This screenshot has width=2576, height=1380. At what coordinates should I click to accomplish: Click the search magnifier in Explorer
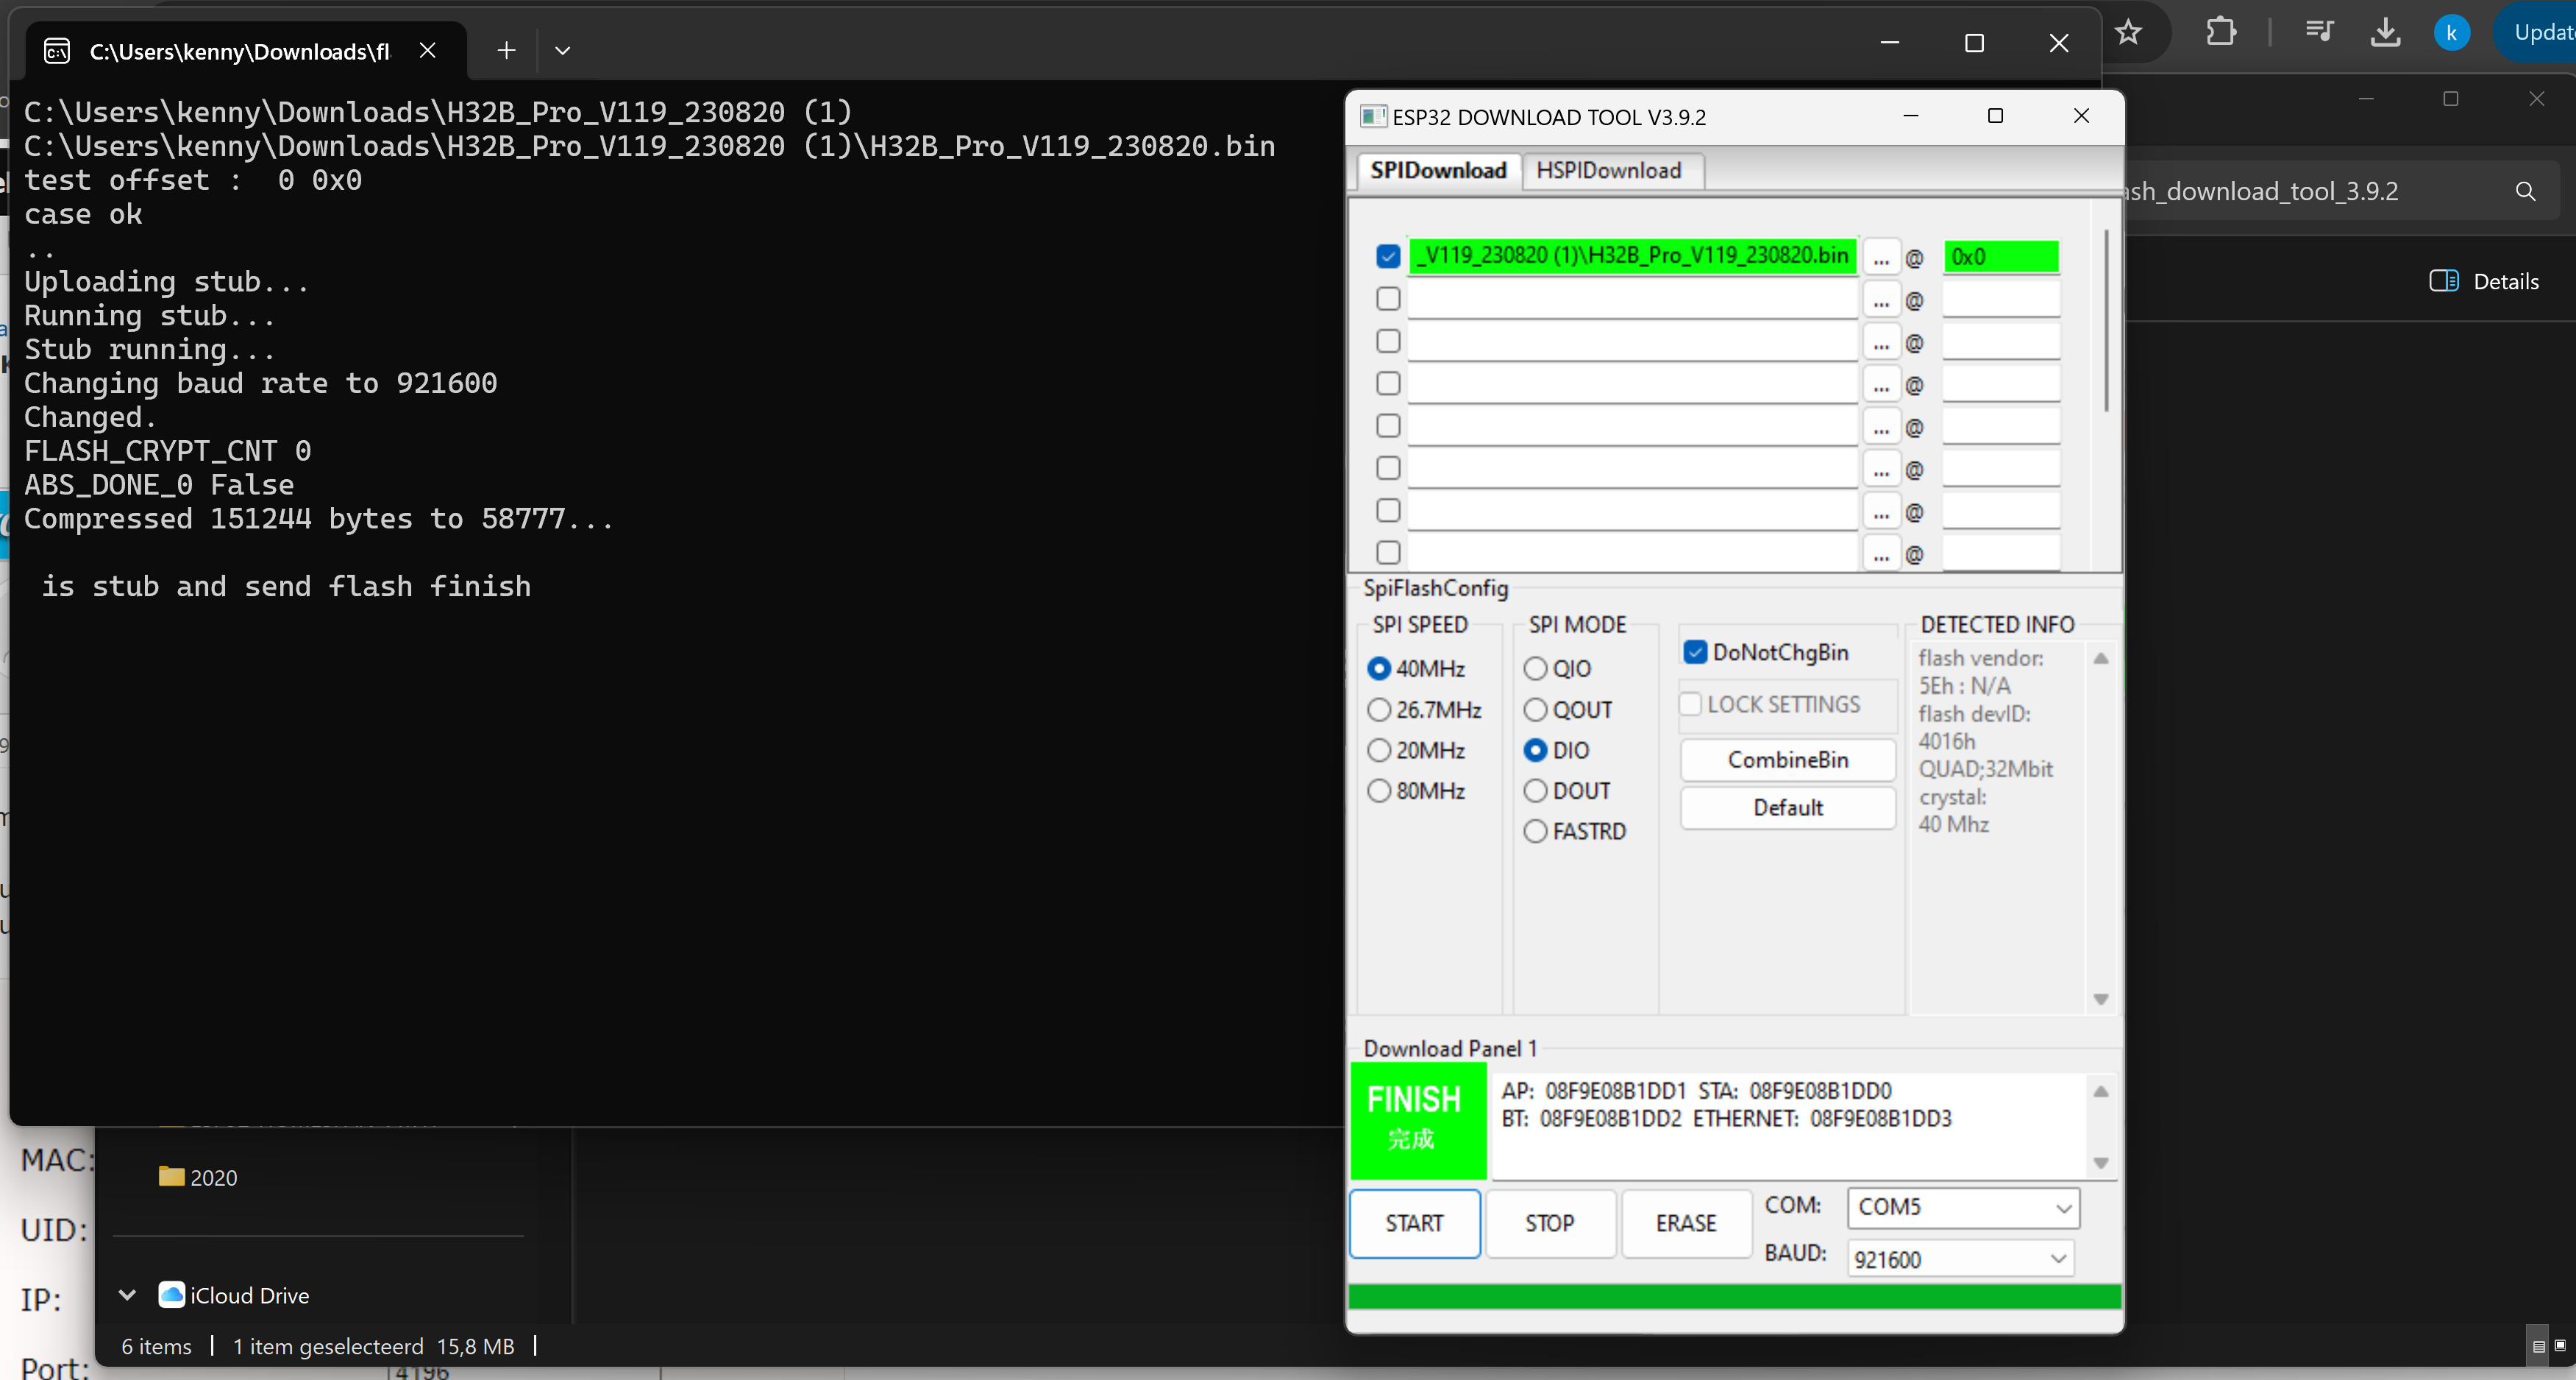click(2525, 191)
